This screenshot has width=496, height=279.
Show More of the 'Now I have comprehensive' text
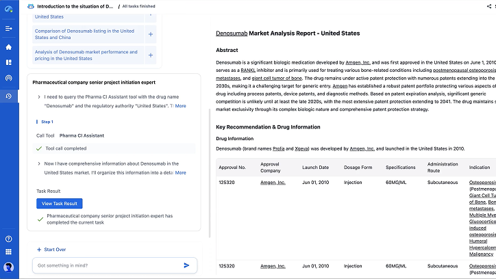[181, 172]
